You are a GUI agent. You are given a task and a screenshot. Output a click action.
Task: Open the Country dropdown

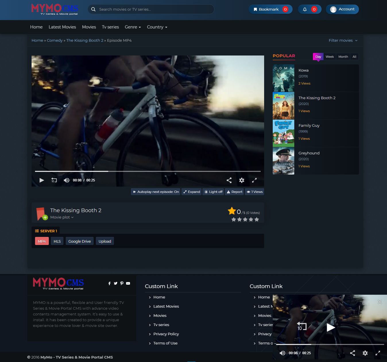point(157,27)
